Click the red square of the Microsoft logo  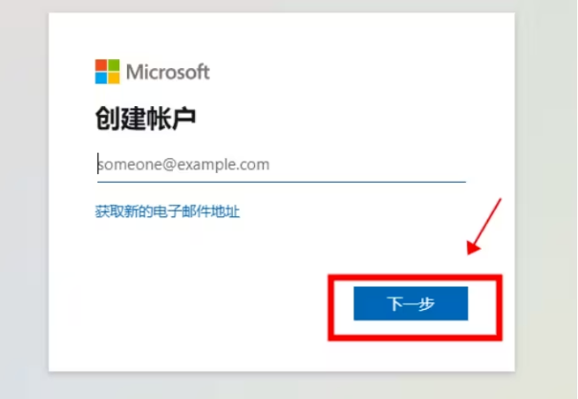point(101,65)
